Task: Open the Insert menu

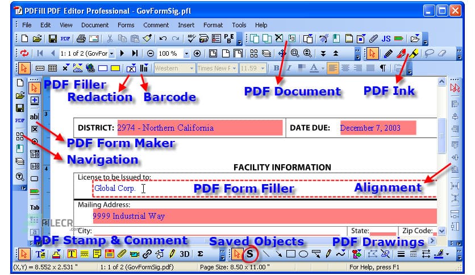Action: (x=186, y=25)
